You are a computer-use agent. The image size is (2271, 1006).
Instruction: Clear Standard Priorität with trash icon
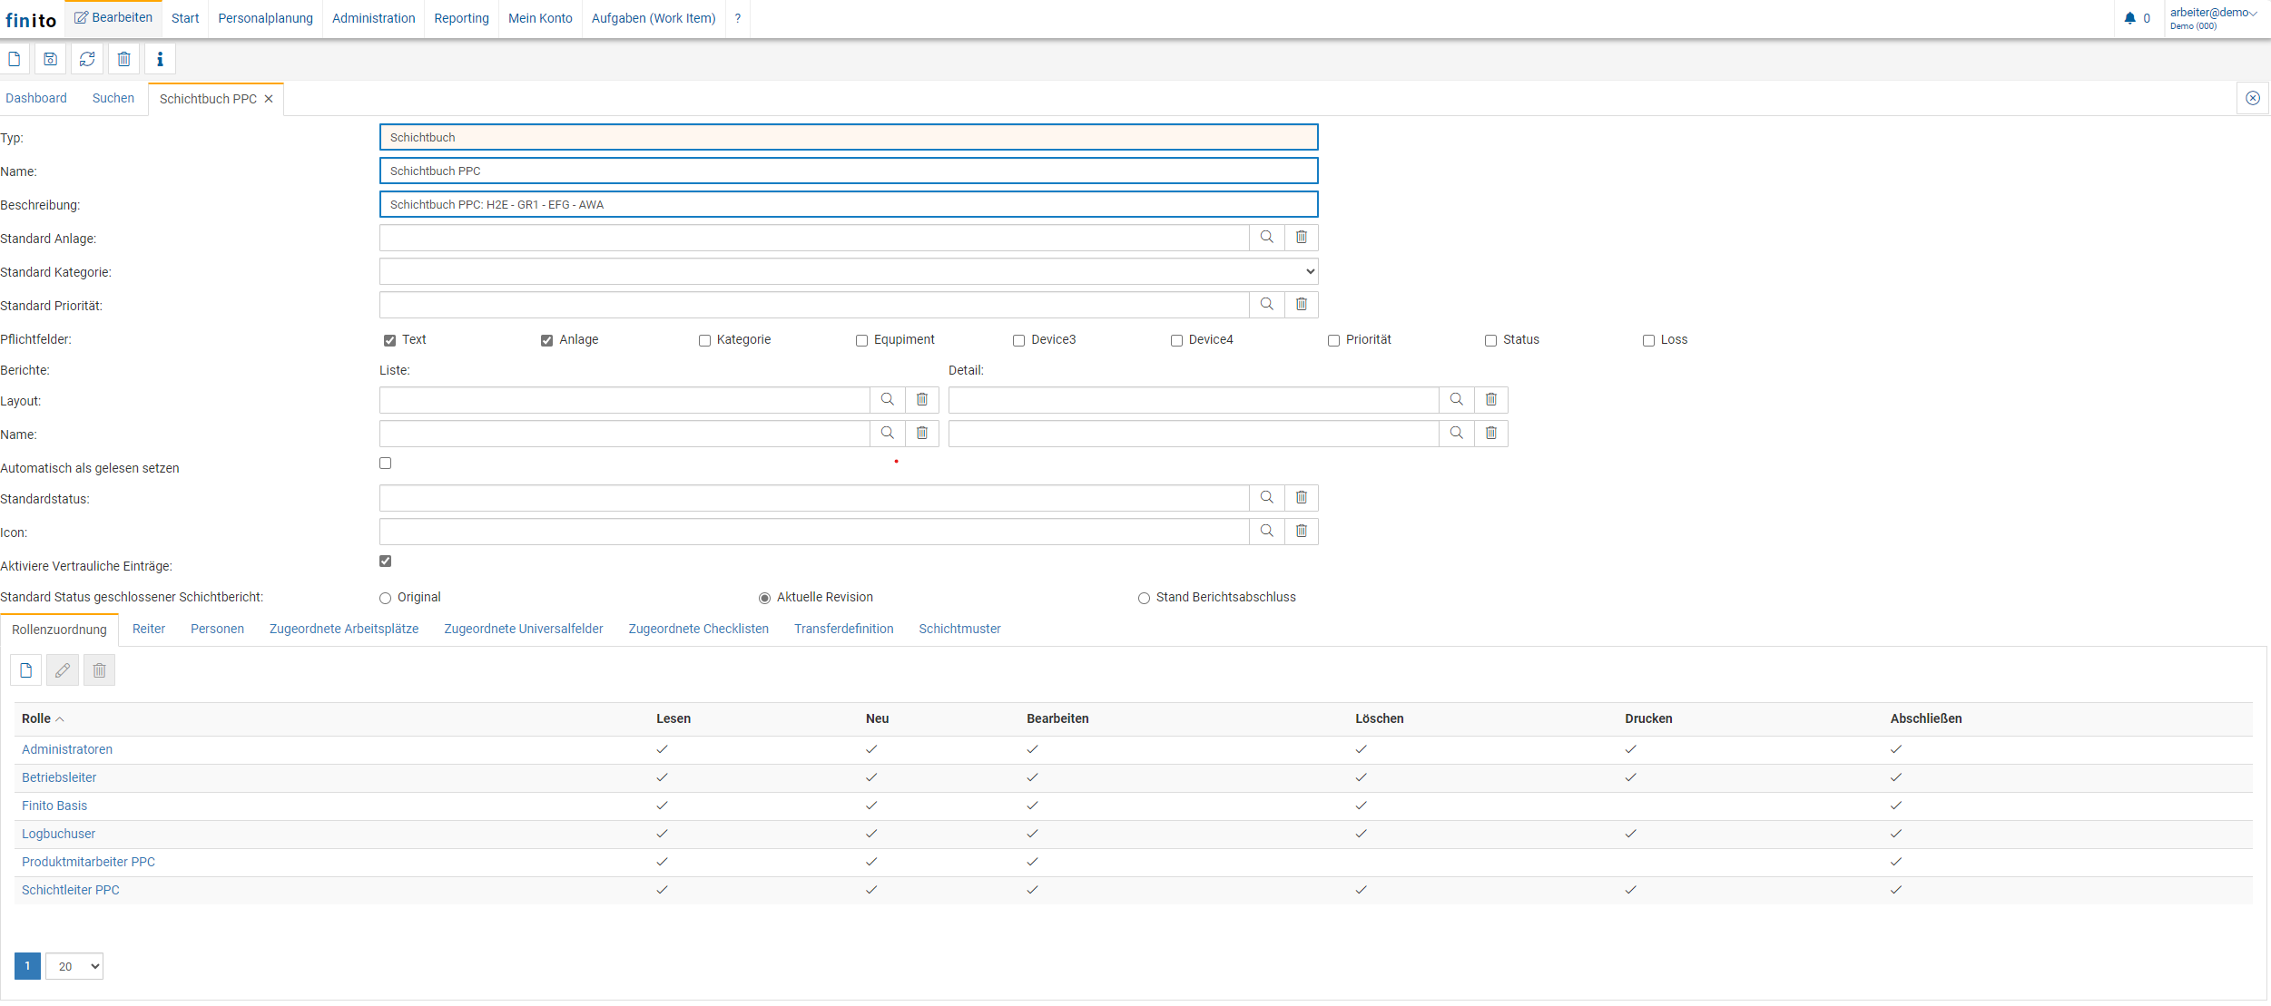coord(1301,305)
